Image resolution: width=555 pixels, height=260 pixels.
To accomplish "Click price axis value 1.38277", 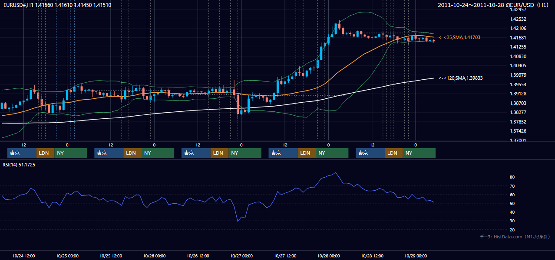I will click(518, 112).
